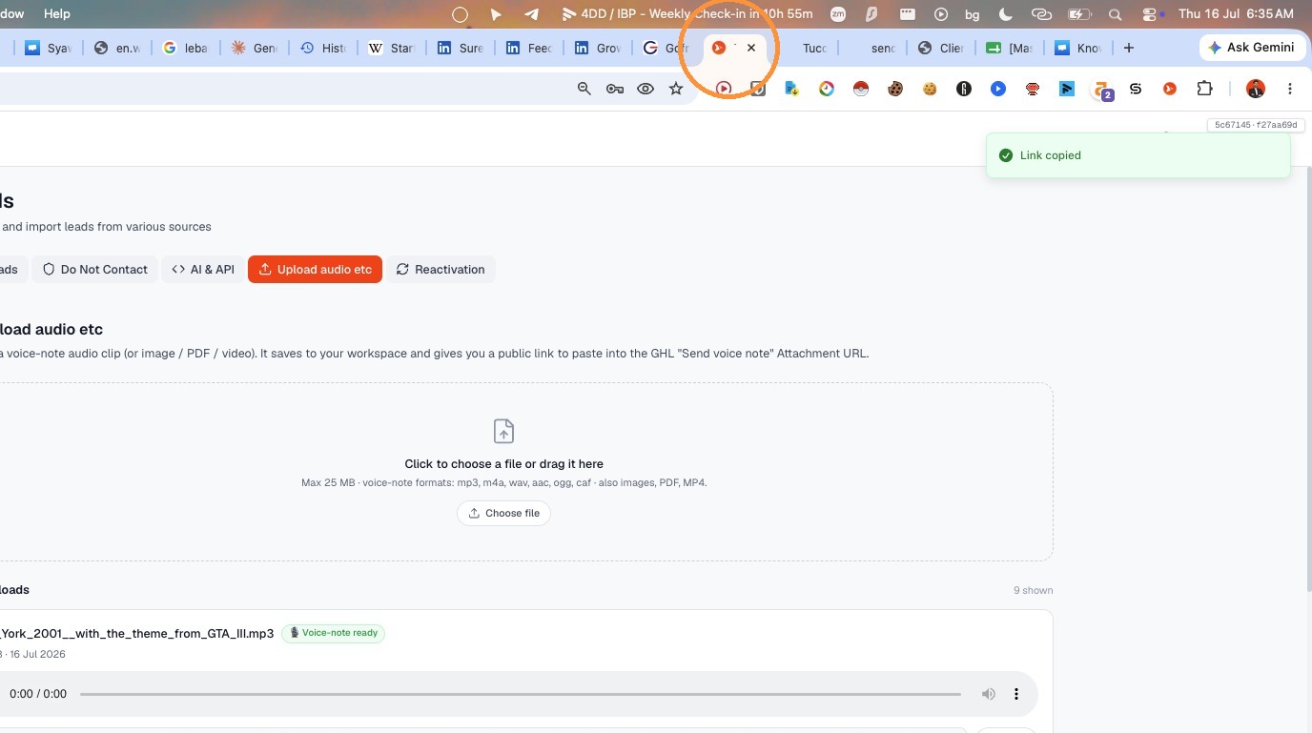The image size is (1312, 733).
Task: Open the audio player three-dot options
Action: pyautogui.click(x=1016, y=694)
